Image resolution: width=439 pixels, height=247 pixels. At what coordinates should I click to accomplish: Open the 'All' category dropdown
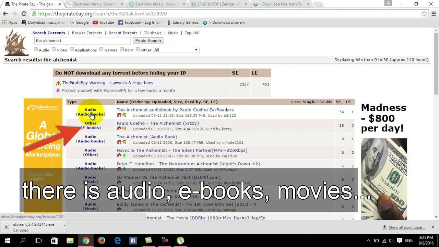tap(176, 50)
